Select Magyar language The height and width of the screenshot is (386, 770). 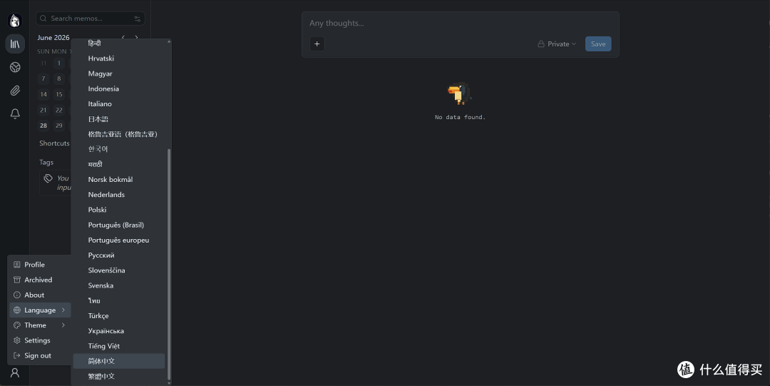coord(119,73)
